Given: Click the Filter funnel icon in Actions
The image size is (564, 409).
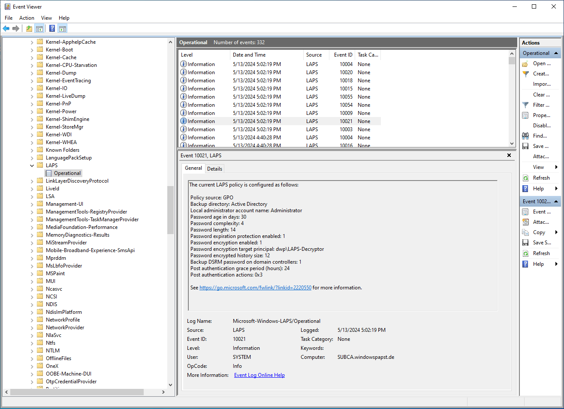Looking at the screenshot, I should coord(525,105).
